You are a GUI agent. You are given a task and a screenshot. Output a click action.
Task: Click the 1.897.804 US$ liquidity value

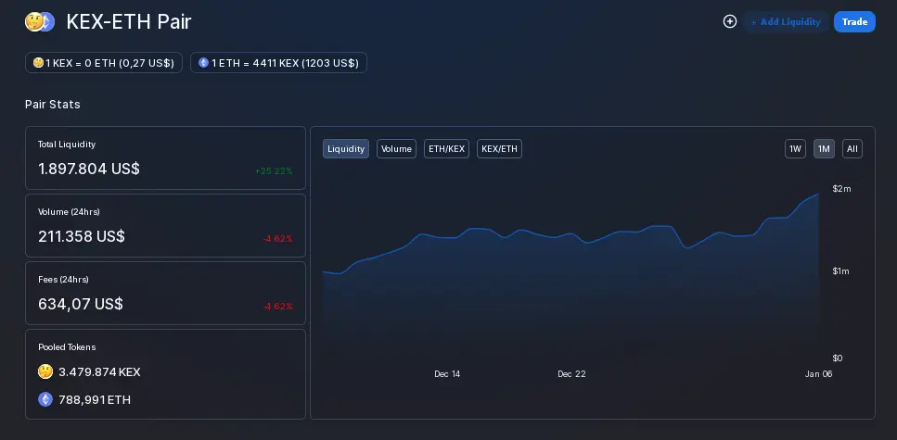89,170
